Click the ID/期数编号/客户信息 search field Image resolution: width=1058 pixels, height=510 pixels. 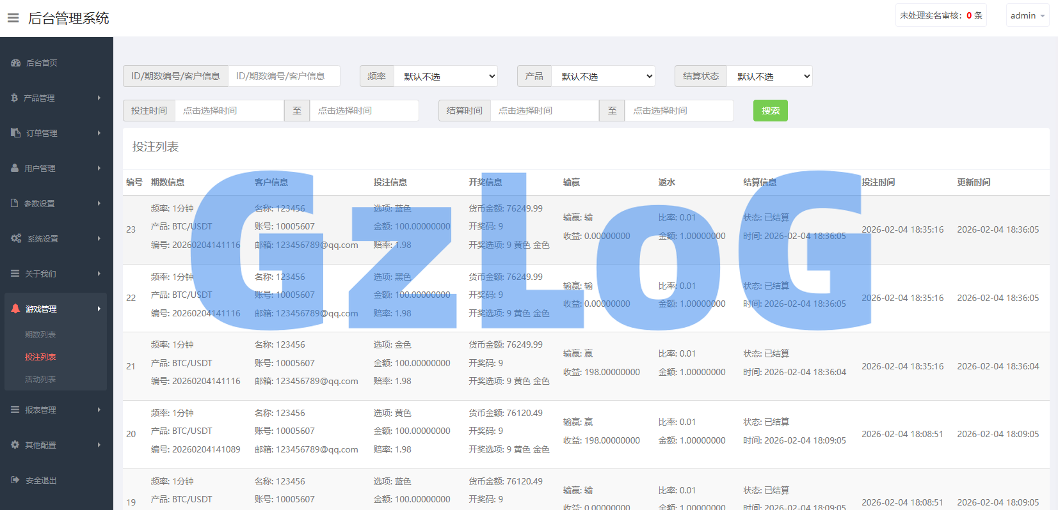pos(284,76)
